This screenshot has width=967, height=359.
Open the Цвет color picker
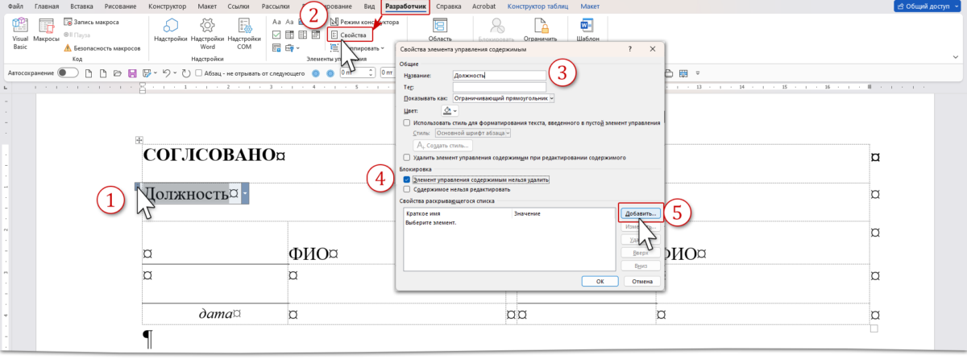[450, 110]
